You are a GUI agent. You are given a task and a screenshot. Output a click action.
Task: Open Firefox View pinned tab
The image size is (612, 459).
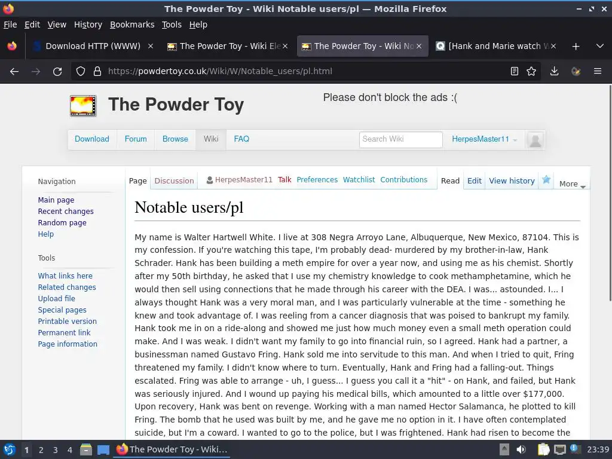[x=12, y=46]
